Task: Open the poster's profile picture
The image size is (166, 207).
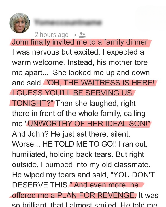Action: pos(20,23)
